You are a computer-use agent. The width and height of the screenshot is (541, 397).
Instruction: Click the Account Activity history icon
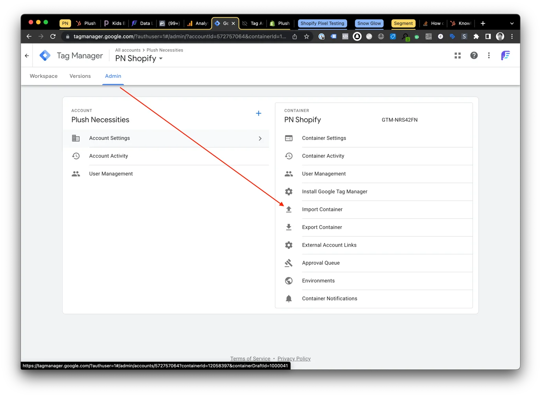(x=76, y=156)
